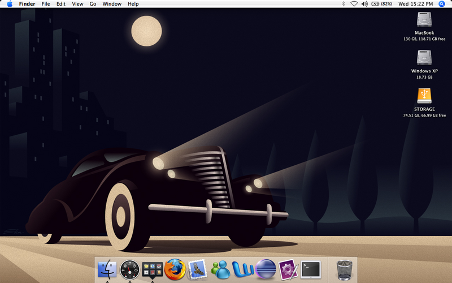Viewport: 452px width, 283px height.
Task: Open the Spotlight search icon
Action: point(442,4)
